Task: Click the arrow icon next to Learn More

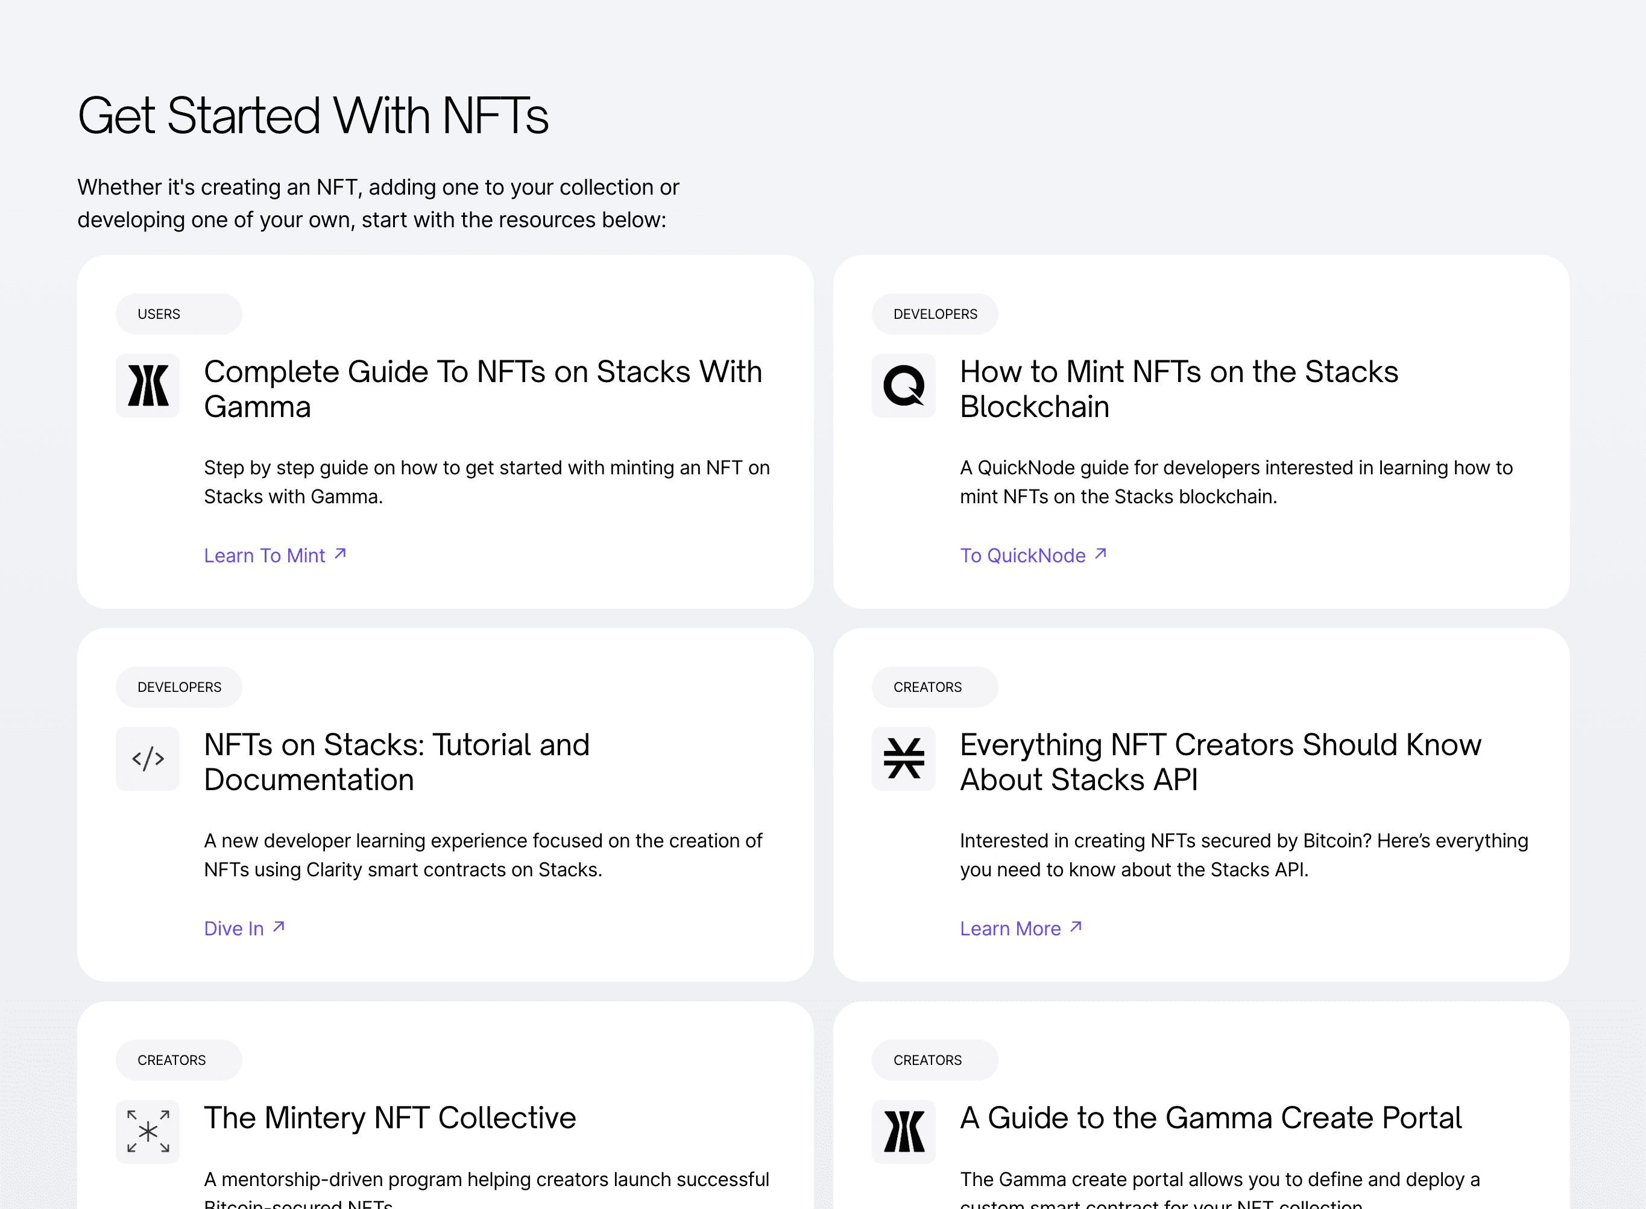Action: click(1076, 927)
